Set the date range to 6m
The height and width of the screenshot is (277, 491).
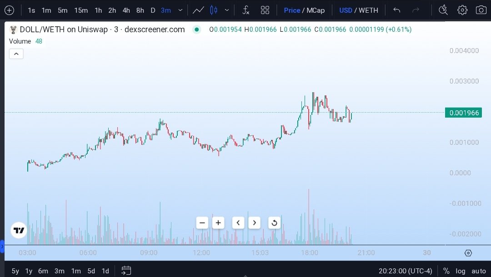point(43,271)
